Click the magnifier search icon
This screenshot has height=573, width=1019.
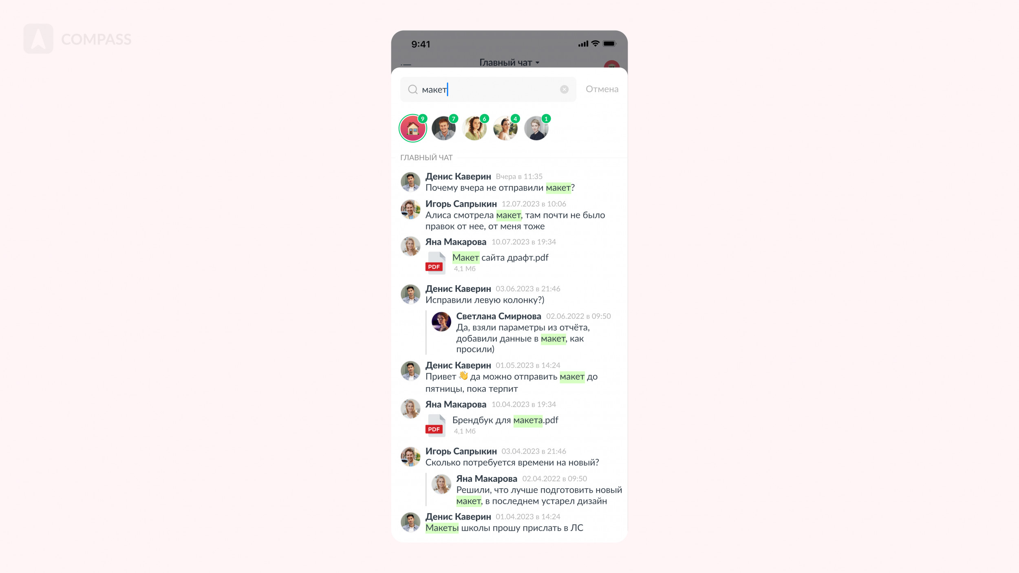coord(412,89)
